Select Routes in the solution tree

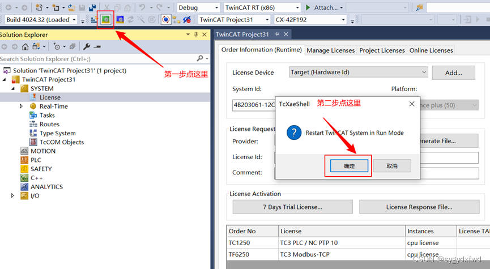pos(49,124)
